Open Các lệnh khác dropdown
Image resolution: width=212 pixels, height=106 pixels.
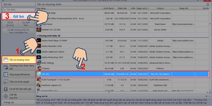pyautogui.click(x=27, y=24)
